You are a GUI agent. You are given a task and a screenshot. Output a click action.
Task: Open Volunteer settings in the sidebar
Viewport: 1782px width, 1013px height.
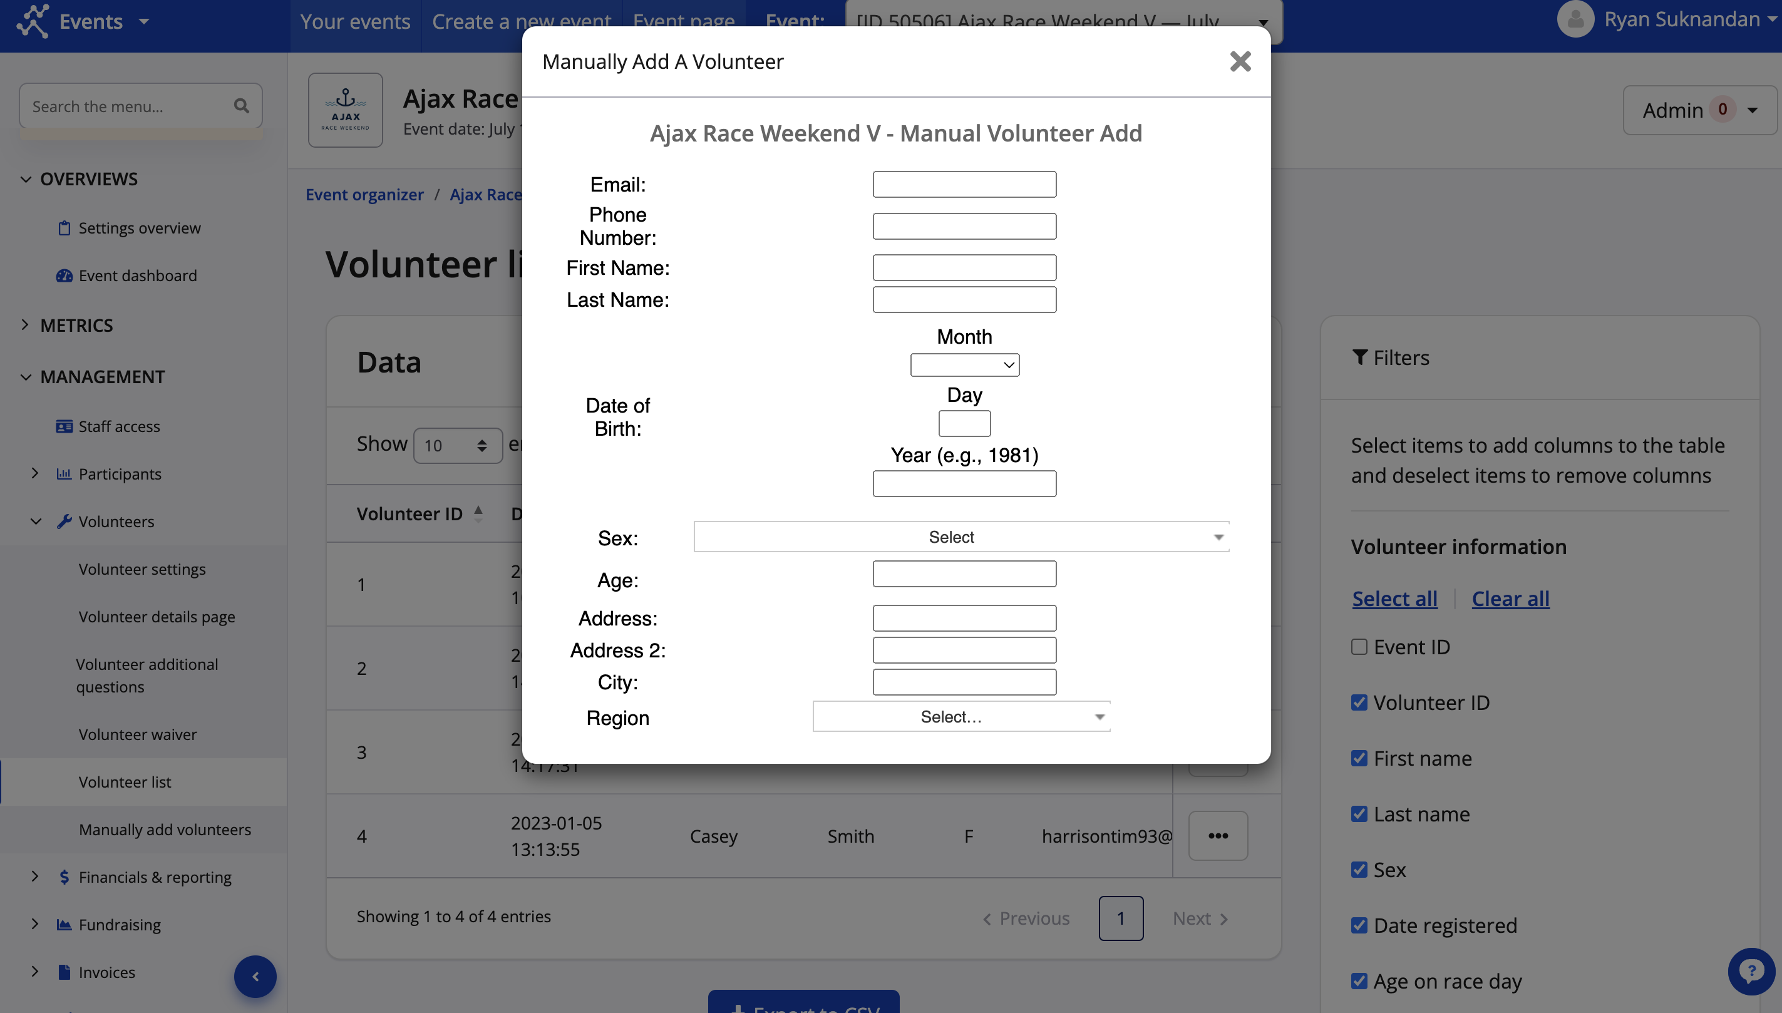click(x=142, y=569)
